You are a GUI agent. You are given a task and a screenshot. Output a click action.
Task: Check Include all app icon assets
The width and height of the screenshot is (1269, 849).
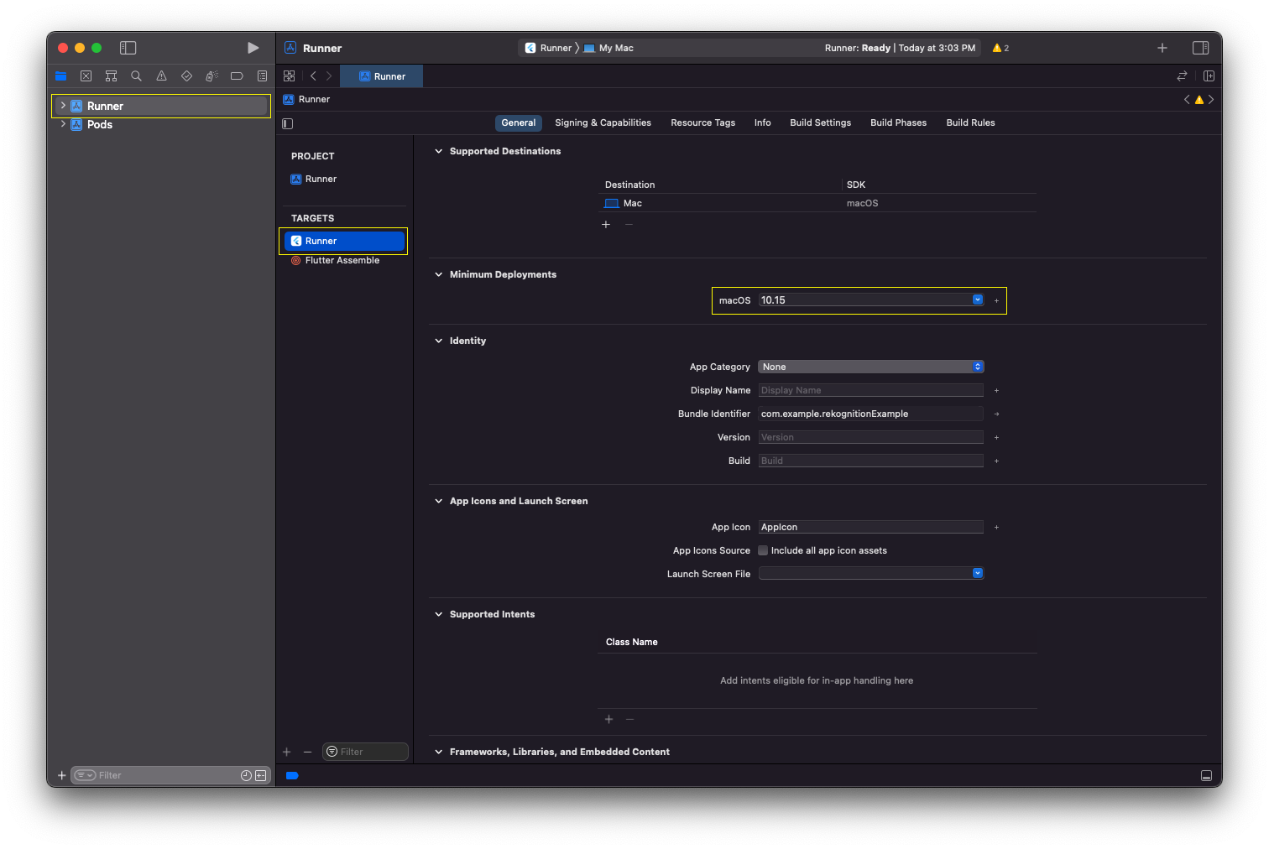[763, 550]
